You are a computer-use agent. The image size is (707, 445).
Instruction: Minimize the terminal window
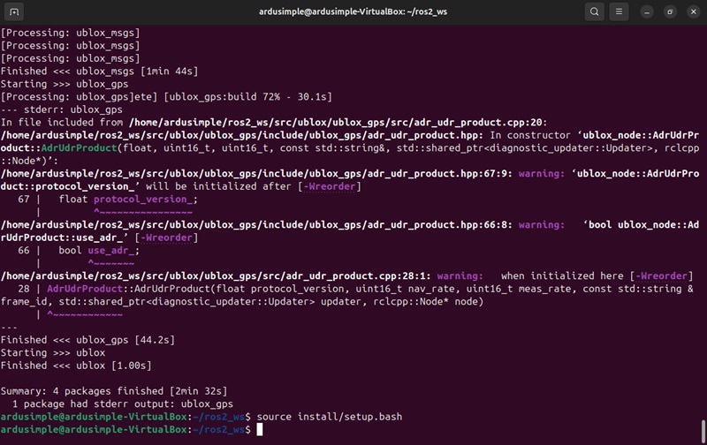click(650, 11)
